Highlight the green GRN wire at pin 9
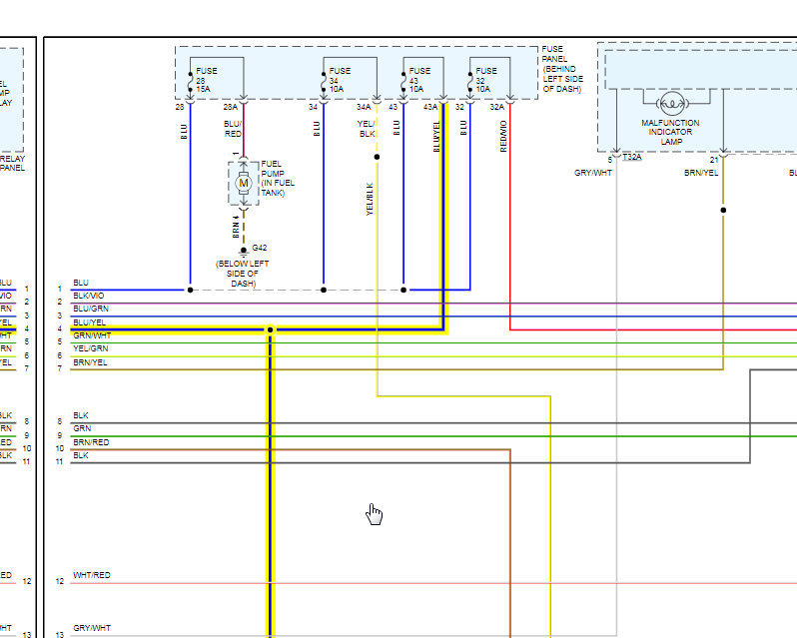This screenshot has width=797, height=638. 432,436
